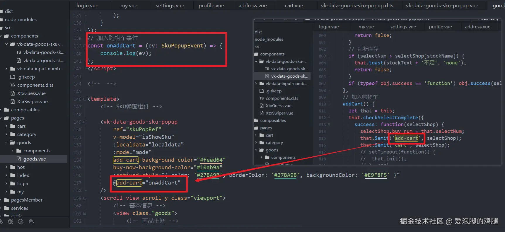Expand the components chevron under goods in the left tree
Image resolution: width=505 pixels, height=232 pixels.
point(12,151)
